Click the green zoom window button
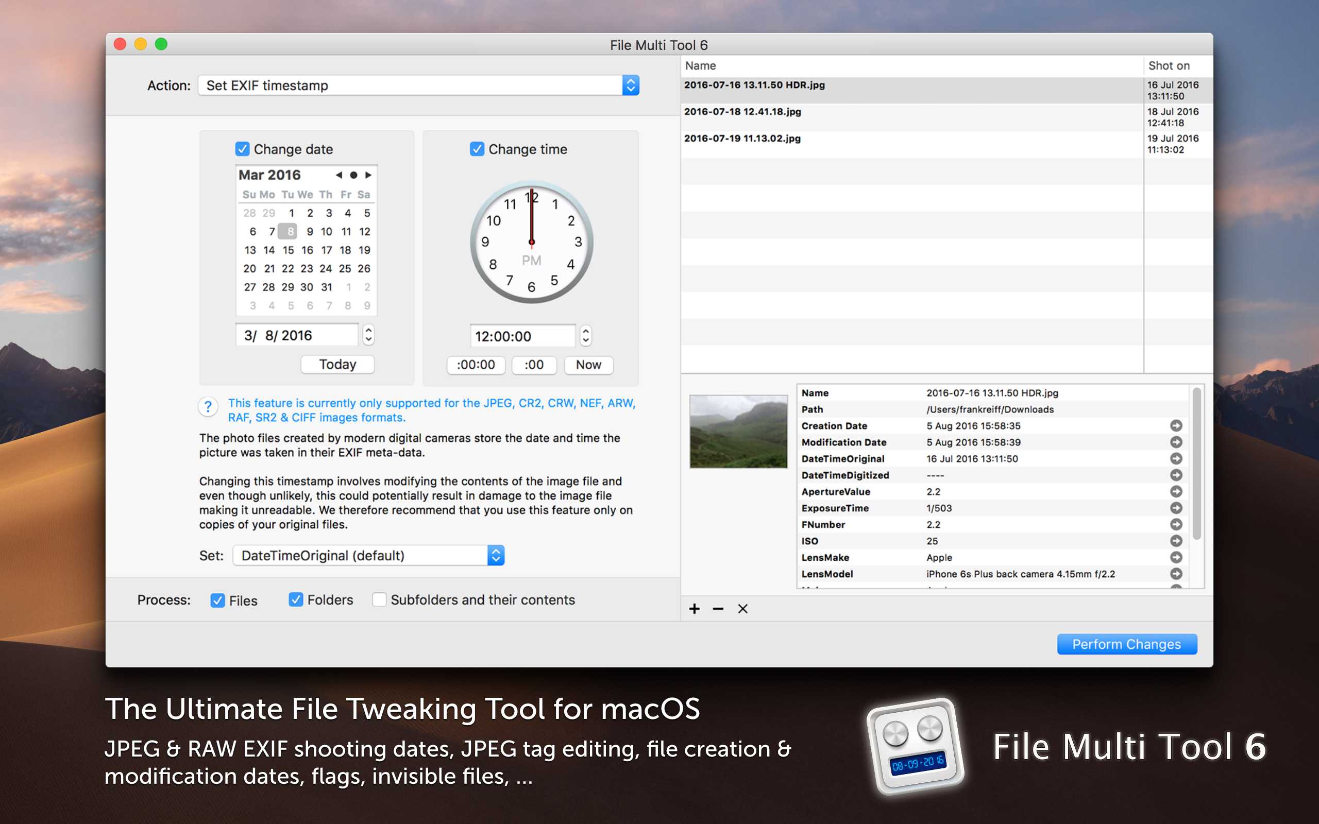 [161, 44]
